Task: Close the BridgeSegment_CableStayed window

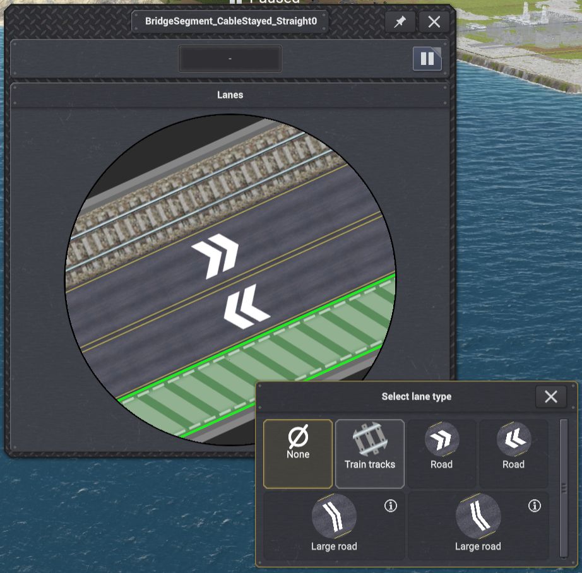Action: (x=434, y=22)
